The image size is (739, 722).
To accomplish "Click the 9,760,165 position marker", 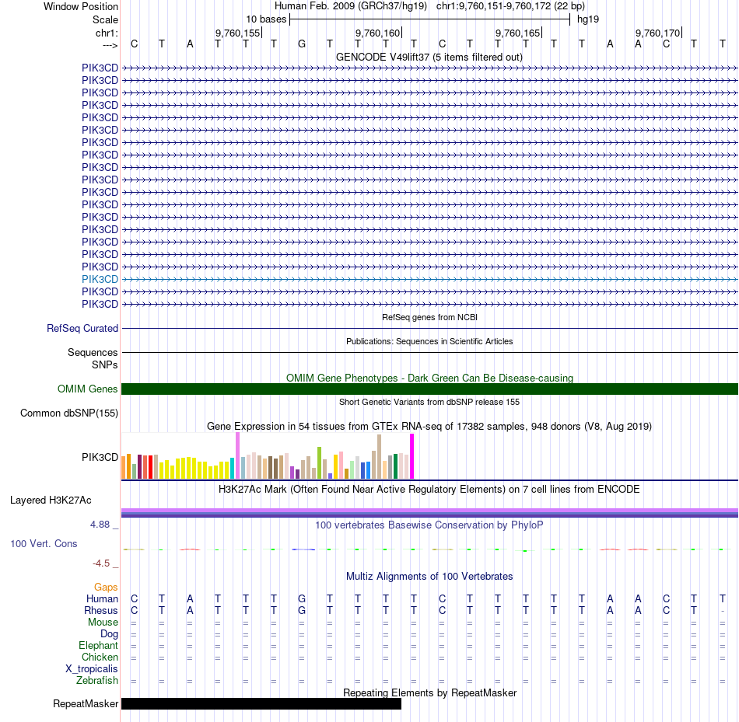I will click(x=518, y=33).
